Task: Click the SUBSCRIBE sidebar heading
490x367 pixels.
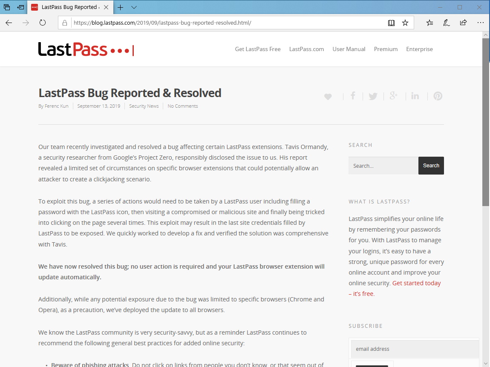Action: coord(366,326)
